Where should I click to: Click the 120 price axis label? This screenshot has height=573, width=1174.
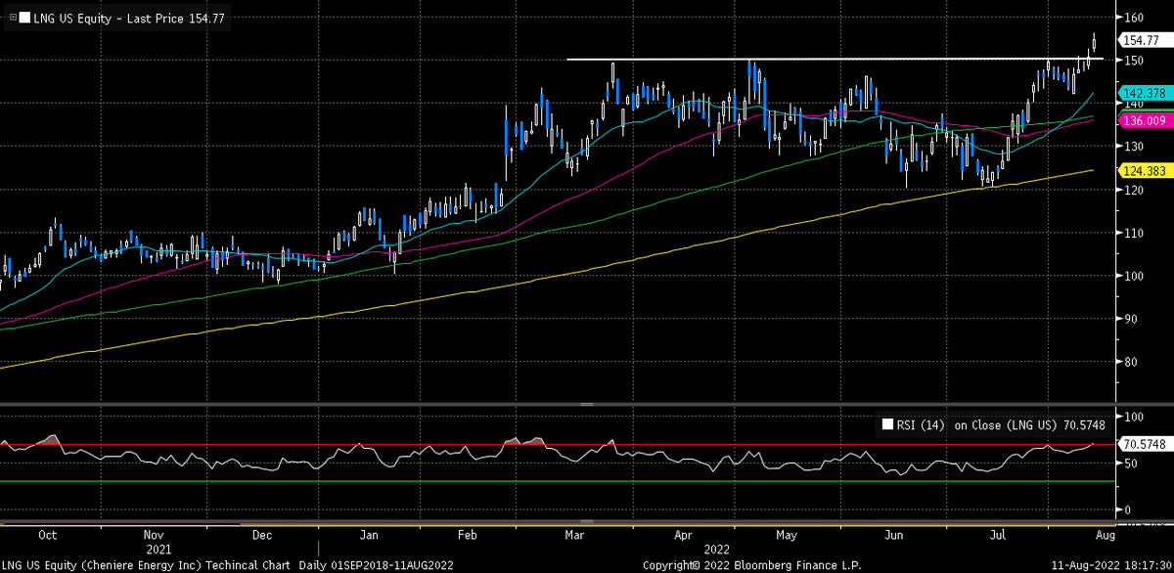click(x=1134, y=190)
